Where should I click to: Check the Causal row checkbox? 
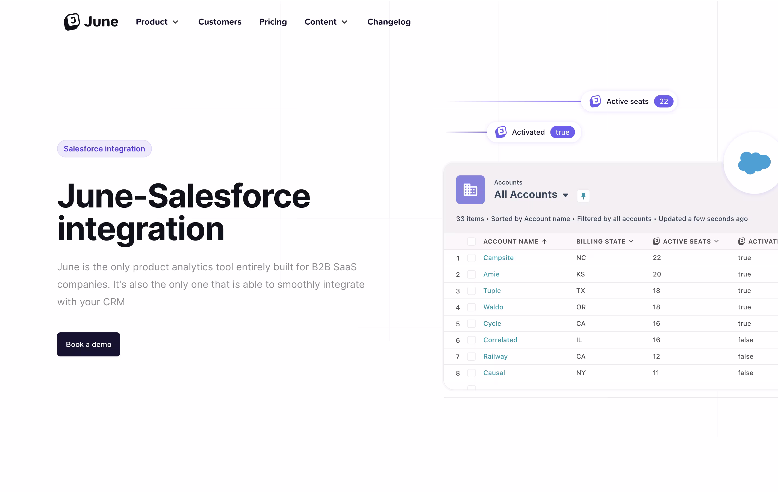[471, 373]
